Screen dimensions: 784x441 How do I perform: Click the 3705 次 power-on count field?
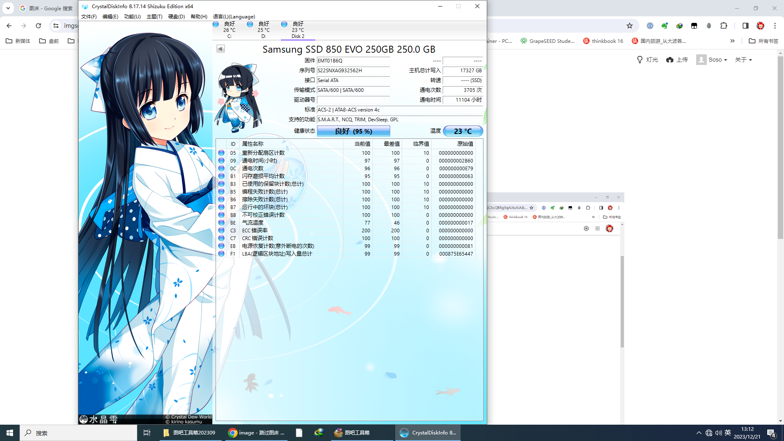(463, 90)
